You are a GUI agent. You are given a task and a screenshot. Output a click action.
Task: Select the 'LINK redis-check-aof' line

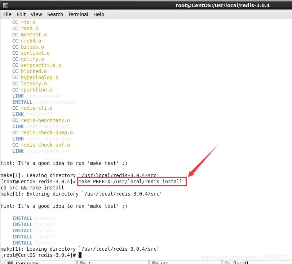click(x=41, y=151)
